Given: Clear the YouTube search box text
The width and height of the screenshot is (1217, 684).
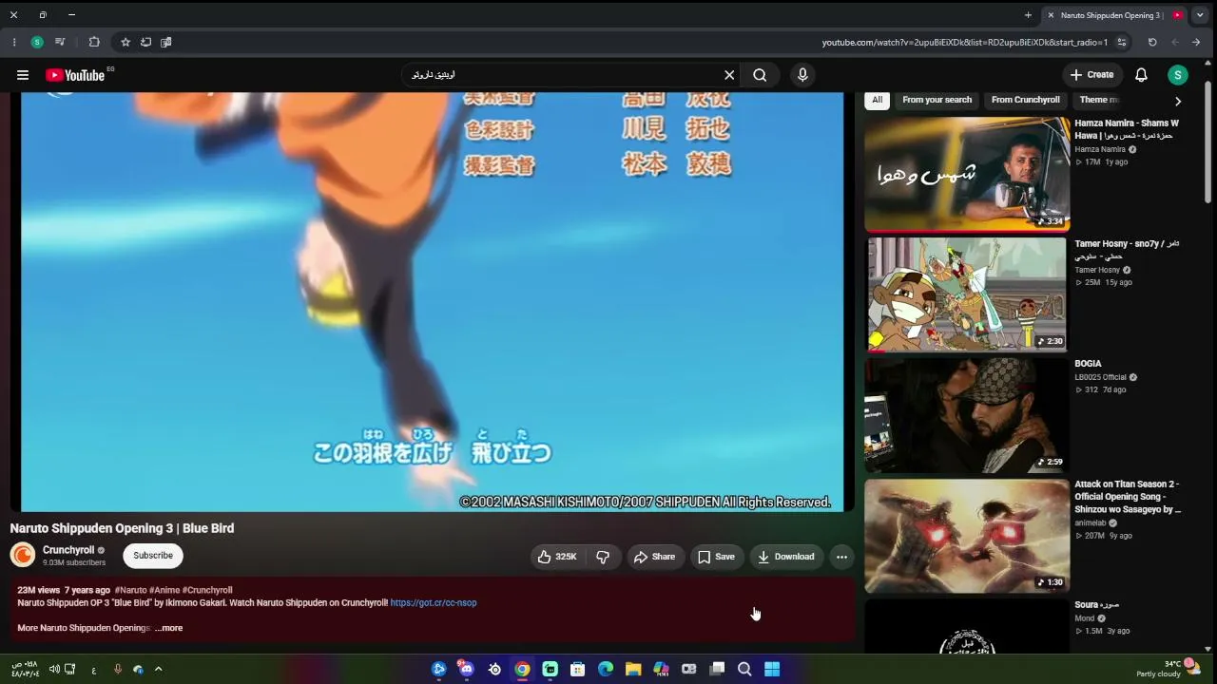Looking at the screenshot, I should 729,75.
